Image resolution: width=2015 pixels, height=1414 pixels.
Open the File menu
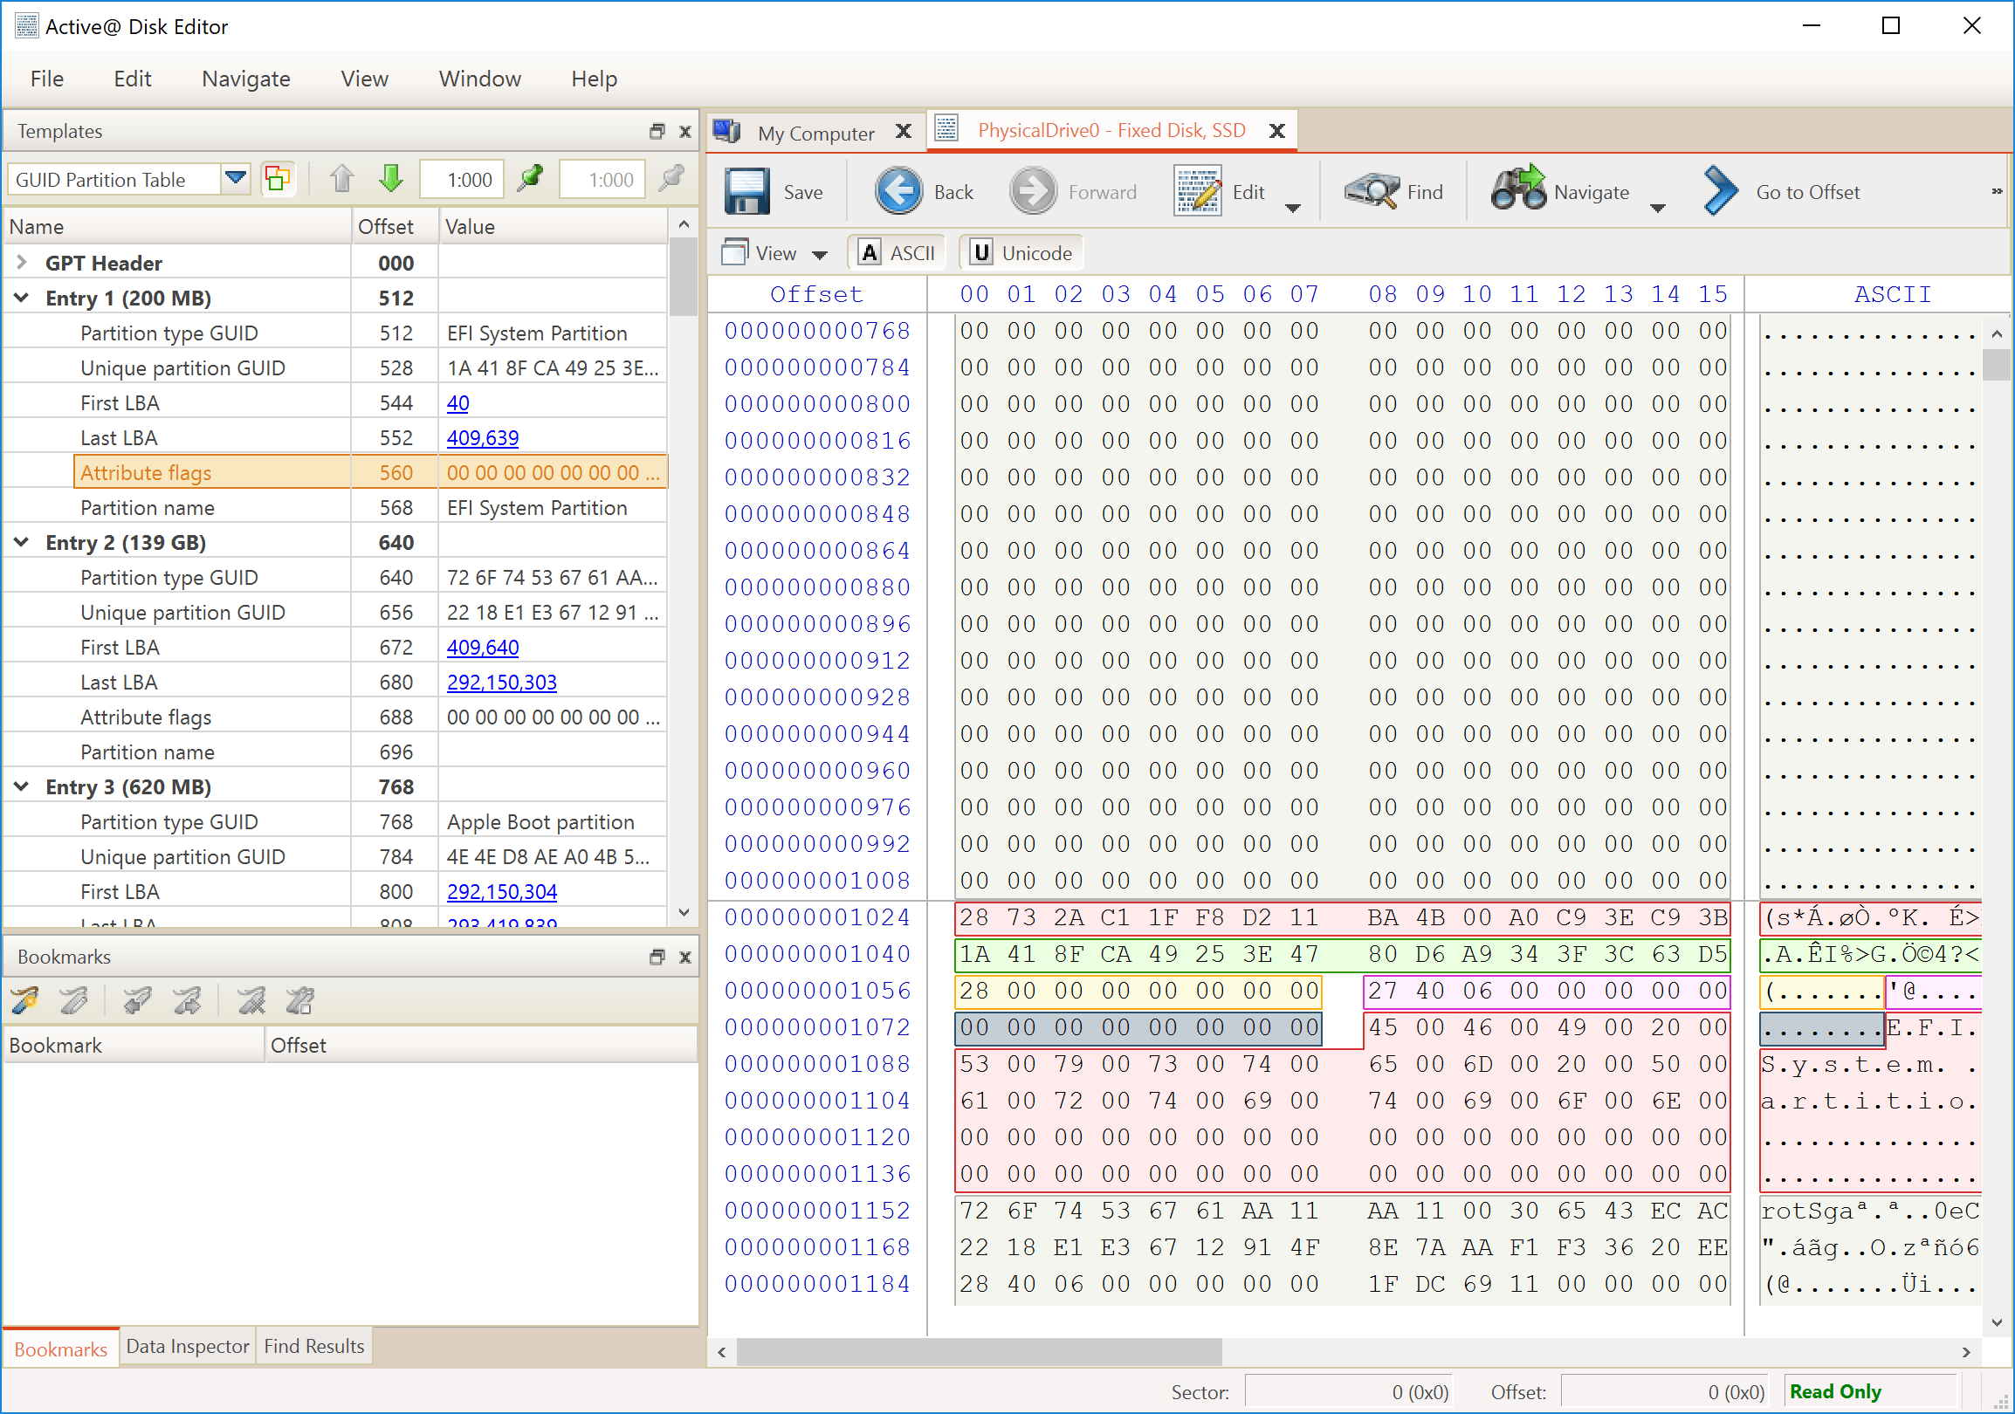(x=46, y=79)
